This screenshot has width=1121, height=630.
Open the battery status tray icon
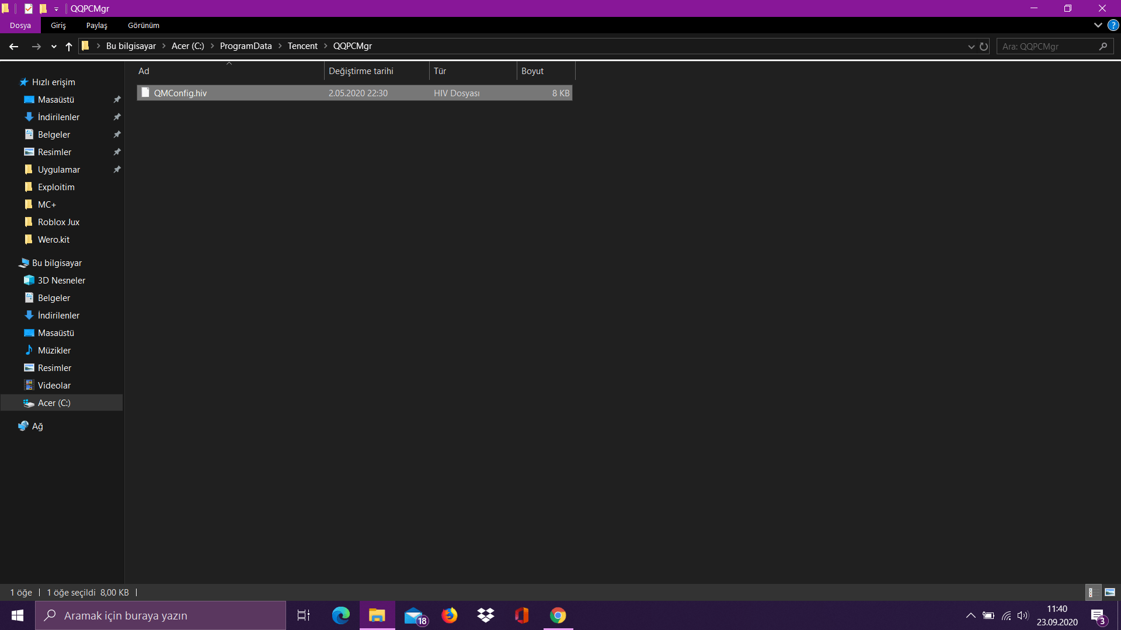(x=988, y=615)
